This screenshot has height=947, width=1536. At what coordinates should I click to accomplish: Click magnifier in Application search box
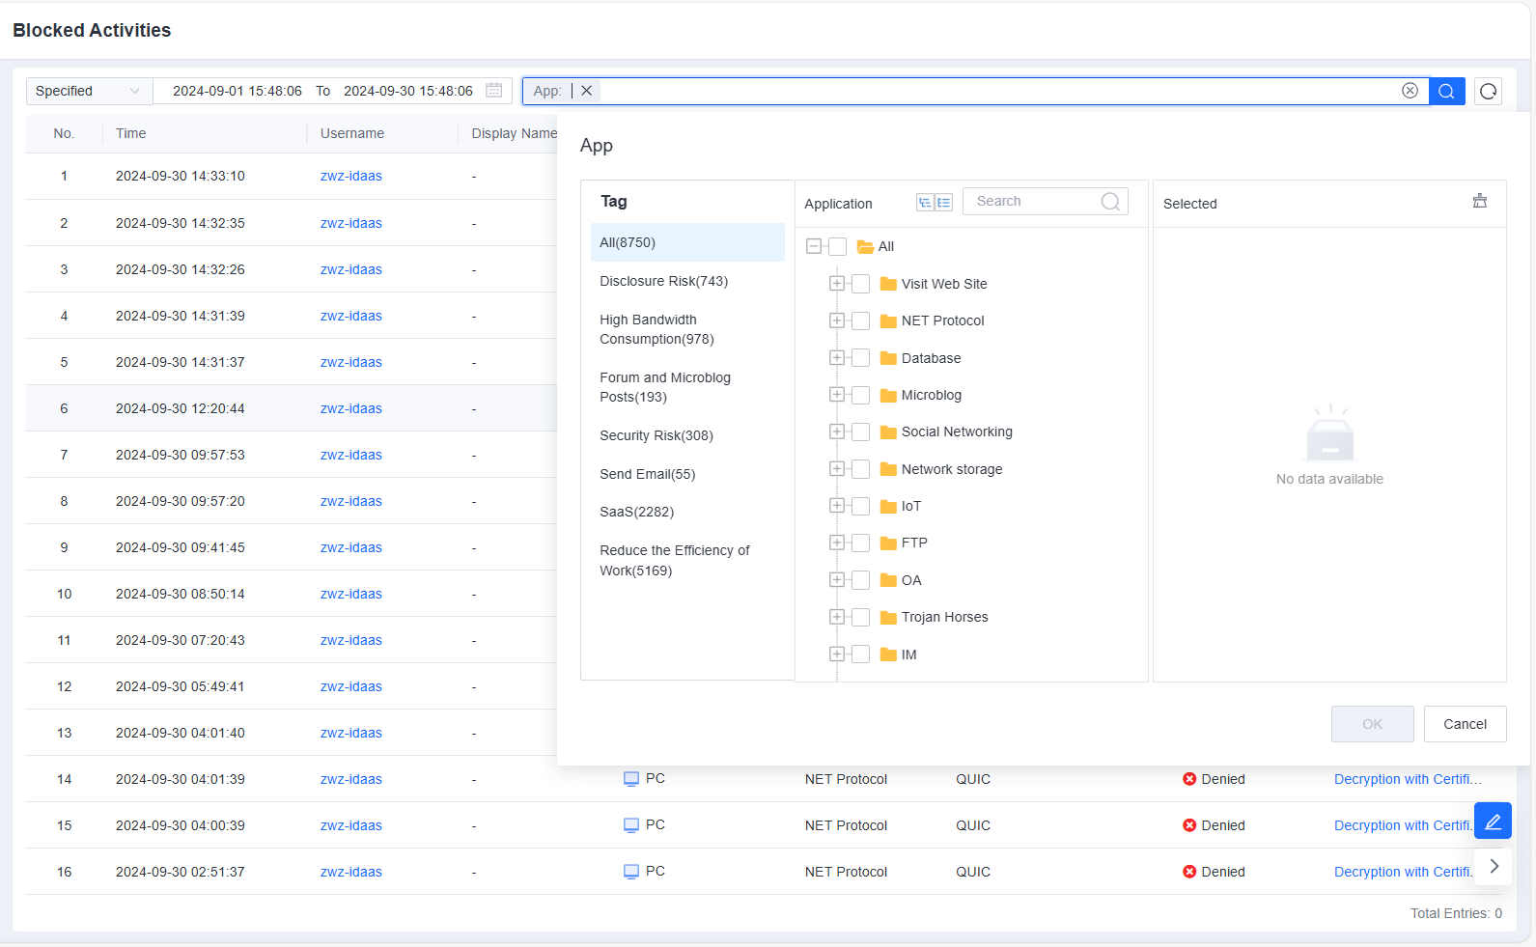1110,201
